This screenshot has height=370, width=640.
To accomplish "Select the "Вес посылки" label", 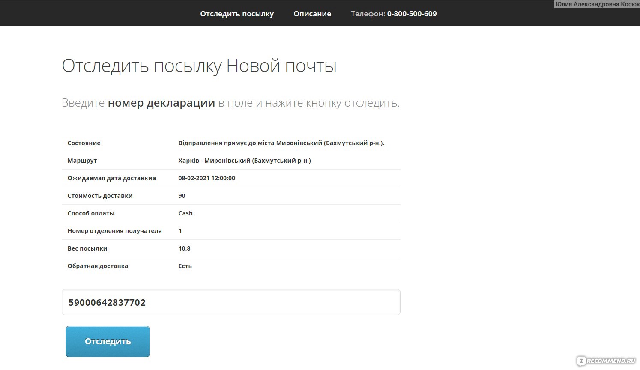I will 87,248.
